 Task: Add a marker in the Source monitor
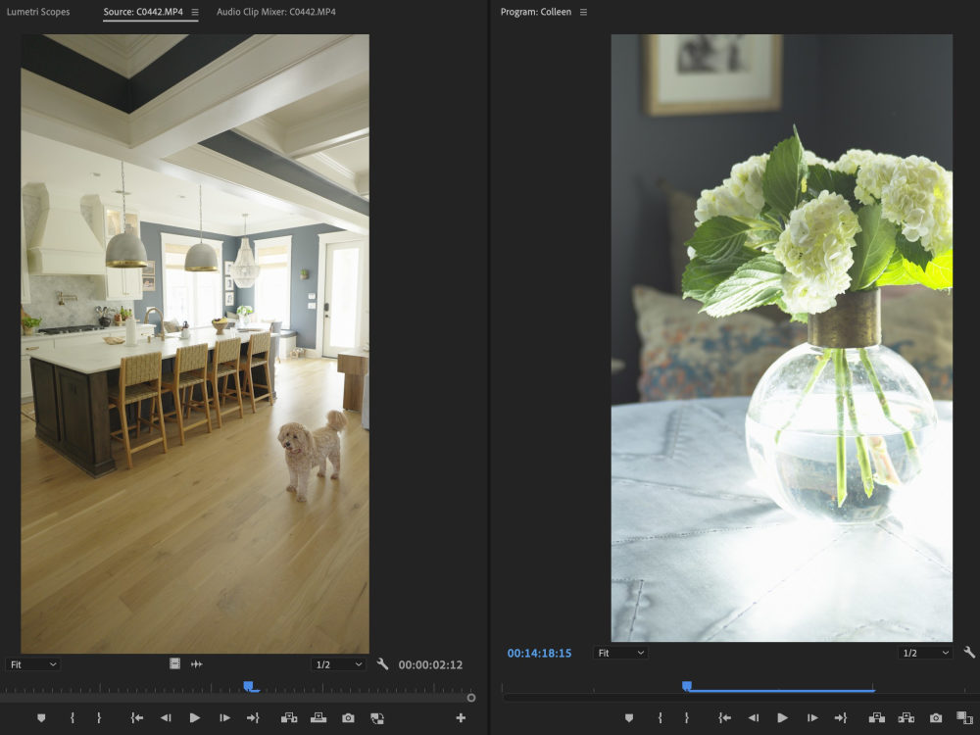click(41, 718)
